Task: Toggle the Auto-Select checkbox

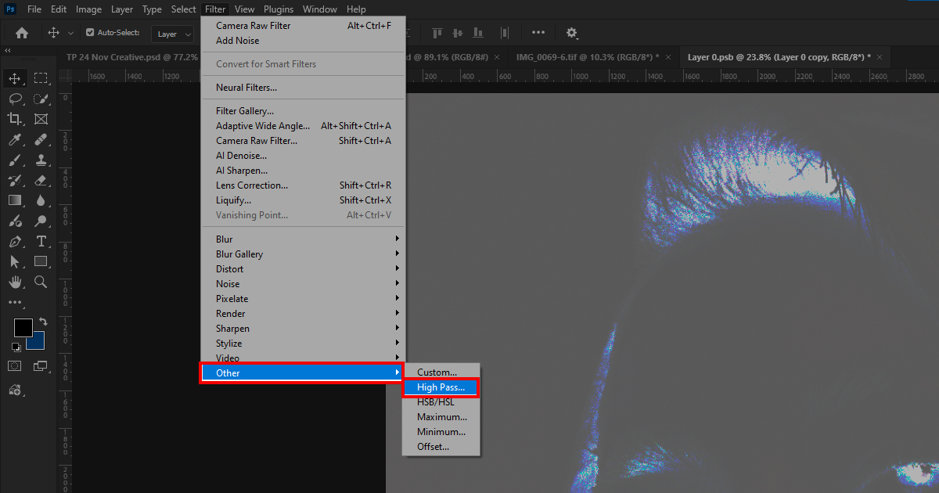Action: click(90, 33)
